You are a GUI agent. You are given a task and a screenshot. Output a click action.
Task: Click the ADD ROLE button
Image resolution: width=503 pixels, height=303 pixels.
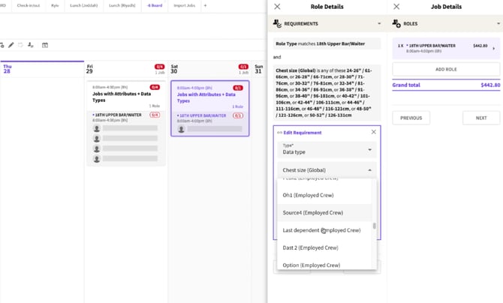coord(446,69)
